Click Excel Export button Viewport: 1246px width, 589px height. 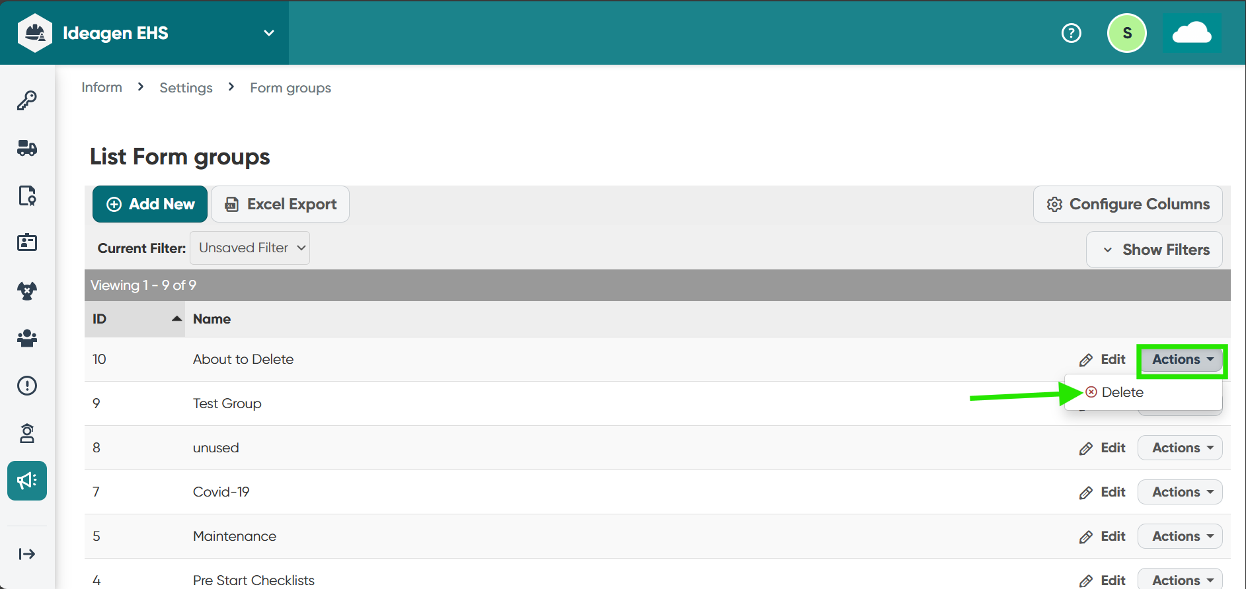point(280,204)
